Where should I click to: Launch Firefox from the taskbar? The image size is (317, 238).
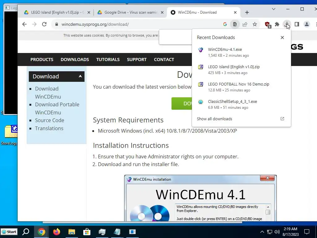pyautogui.click(x=56, y=232)
